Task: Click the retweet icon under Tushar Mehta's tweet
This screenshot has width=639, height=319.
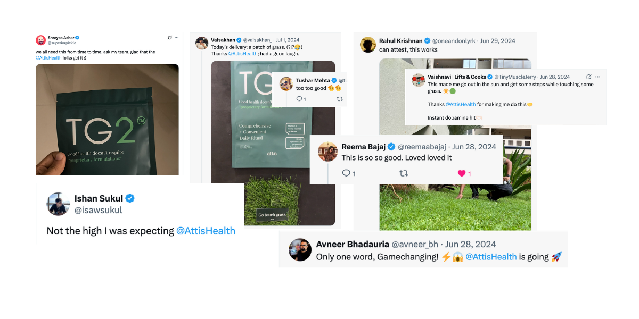Action: pyautogui.click(x=340, y=99)
